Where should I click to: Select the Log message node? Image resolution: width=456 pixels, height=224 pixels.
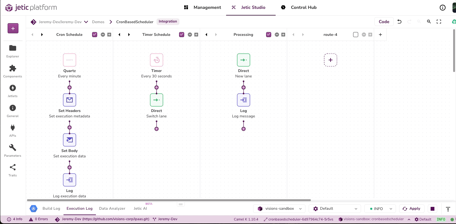point(244,100)
